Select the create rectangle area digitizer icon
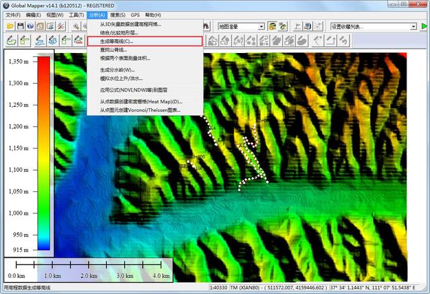The image size is (430, 294). pos(25,41)
